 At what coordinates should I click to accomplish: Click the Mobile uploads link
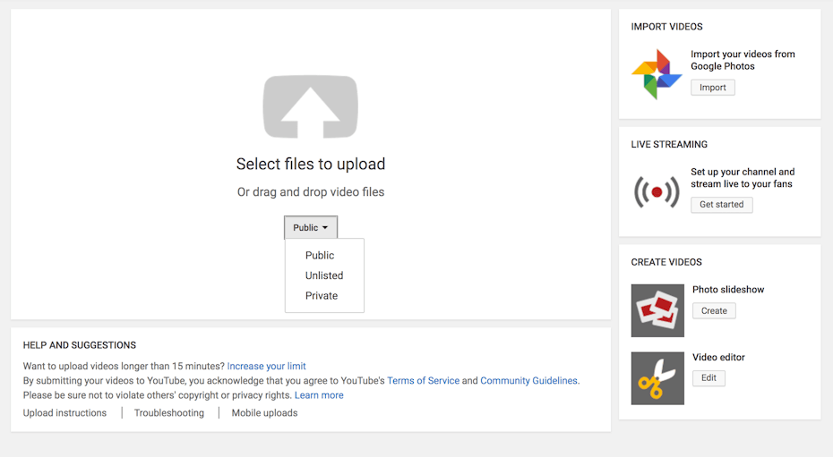click(x=264, y=413)
